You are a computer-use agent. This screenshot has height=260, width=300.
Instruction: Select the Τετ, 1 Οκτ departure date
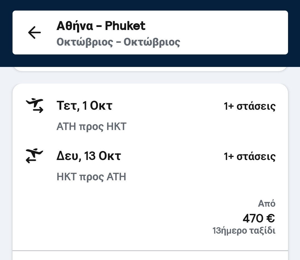[84, 106]
